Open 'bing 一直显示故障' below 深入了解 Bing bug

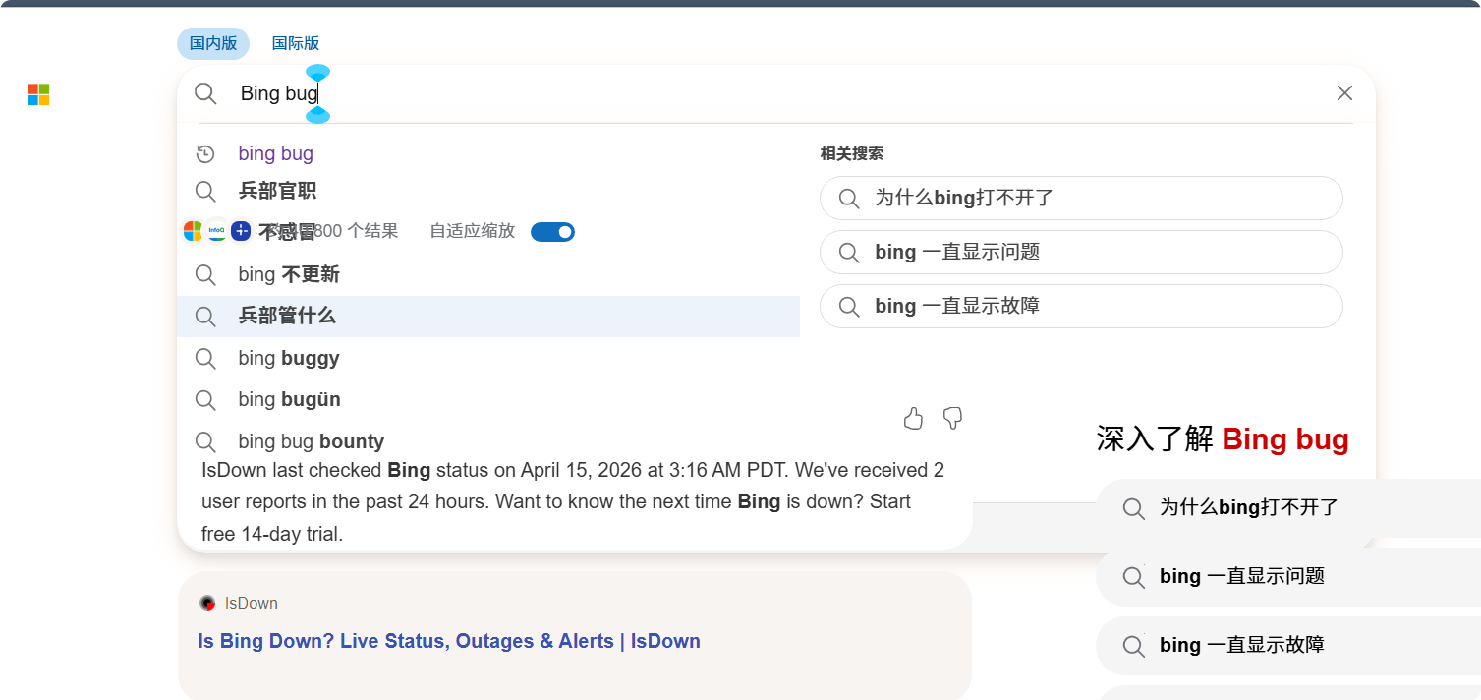pos(1288,646)
